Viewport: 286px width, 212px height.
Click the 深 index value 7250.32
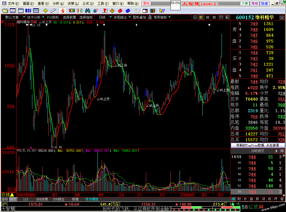point(148,204)
